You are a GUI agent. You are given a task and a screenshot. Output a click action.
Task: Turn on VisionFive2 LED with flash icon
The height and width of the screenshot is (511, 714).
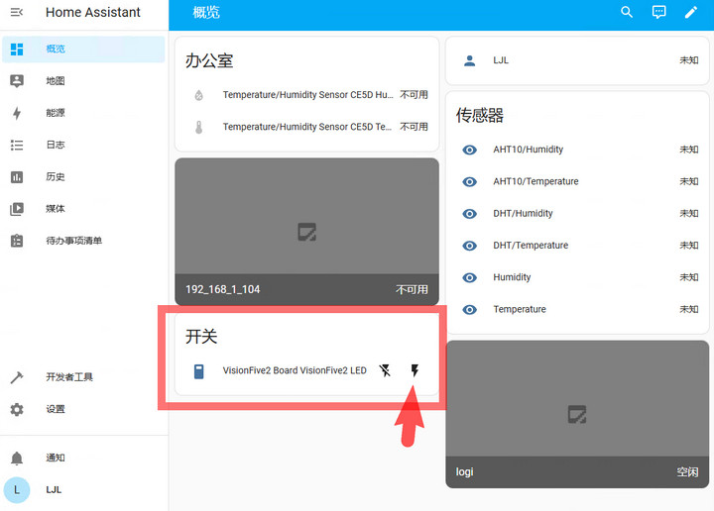pos(415,370)
